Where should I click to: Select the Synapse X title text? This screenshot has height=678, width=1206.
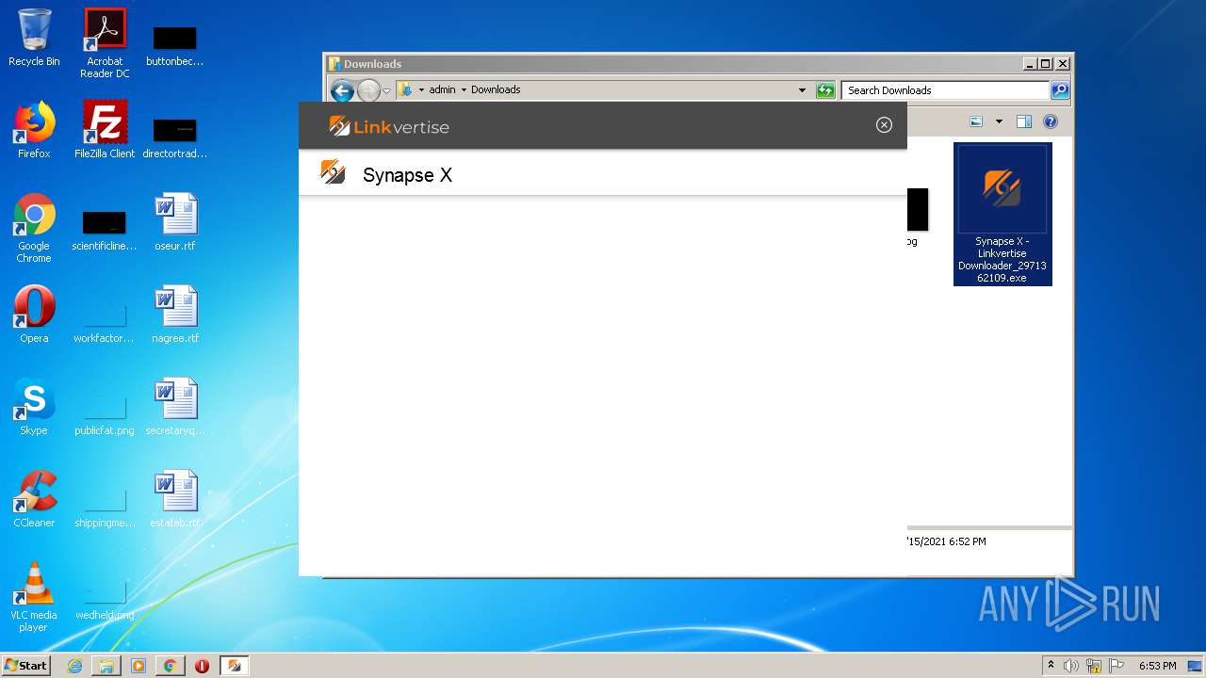[x=407, y=175]
